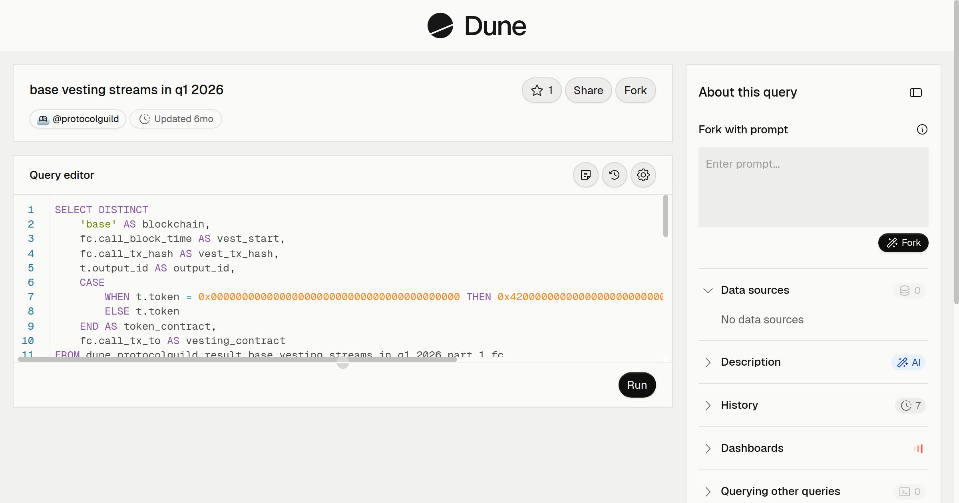Click the 'CASE' keyword on line 6
959x503 pixels.
(92, 283)
